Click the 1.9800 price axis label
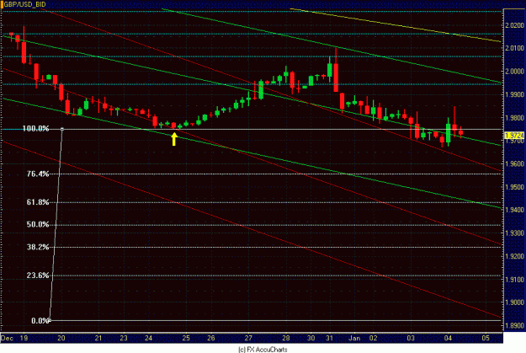The height and width of the screenshot is (353, 526). coord(514,118)
